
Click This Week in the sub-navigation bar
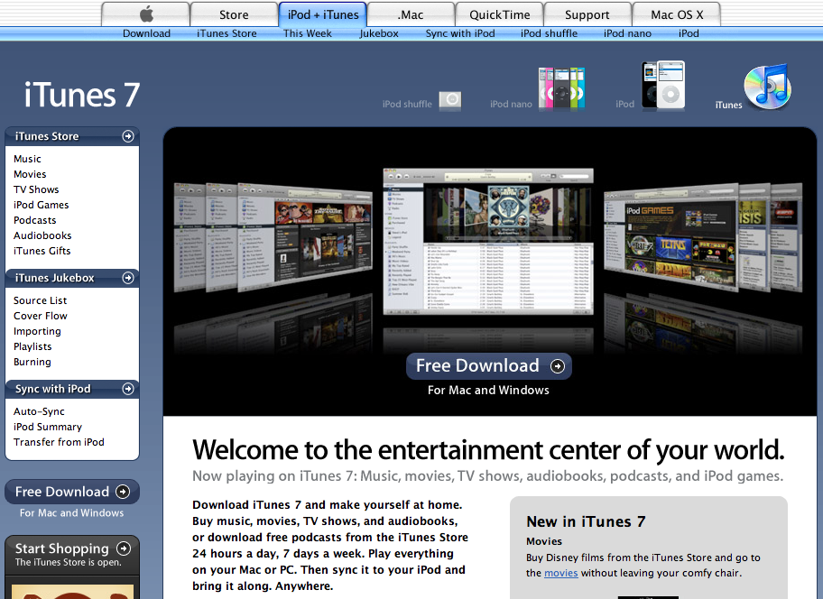(x=308, y=33)
